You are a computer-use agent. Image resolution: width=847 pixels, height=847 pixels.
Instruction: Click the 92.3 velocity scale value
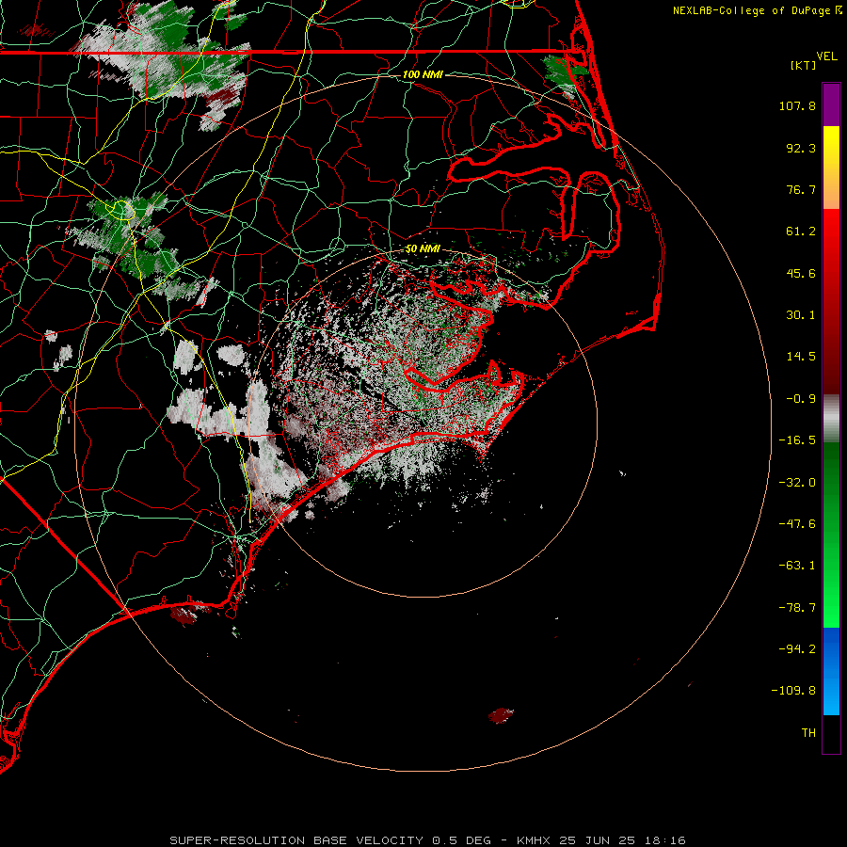click(801, 148)
